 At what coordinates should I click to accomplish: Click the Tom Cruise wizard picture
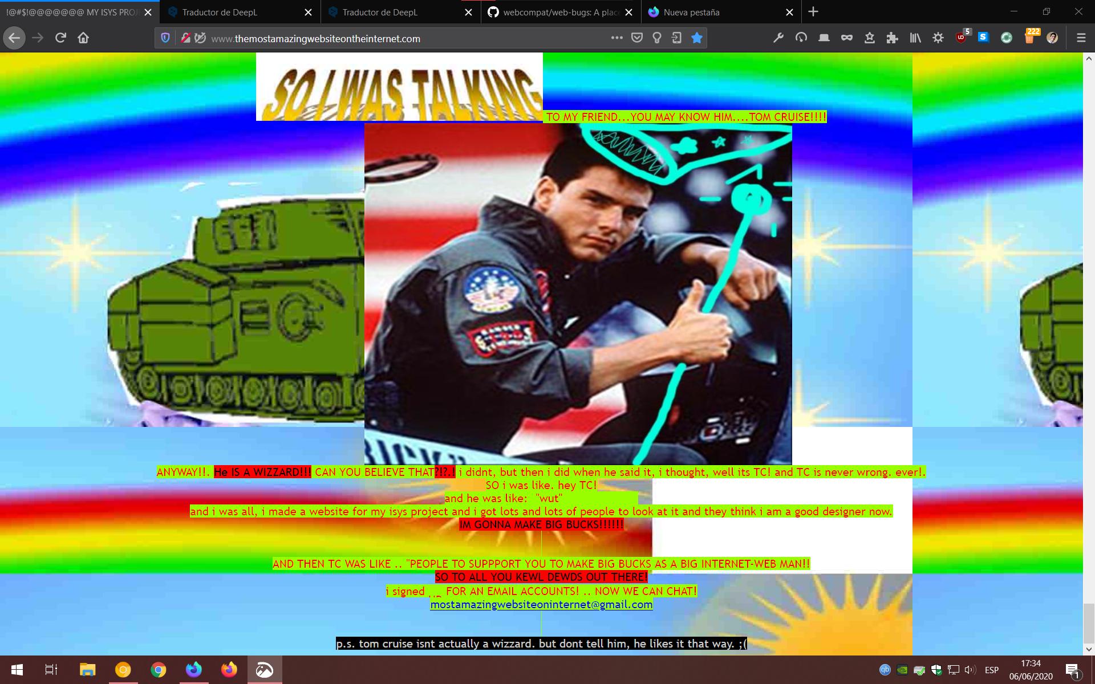[578, 294]
